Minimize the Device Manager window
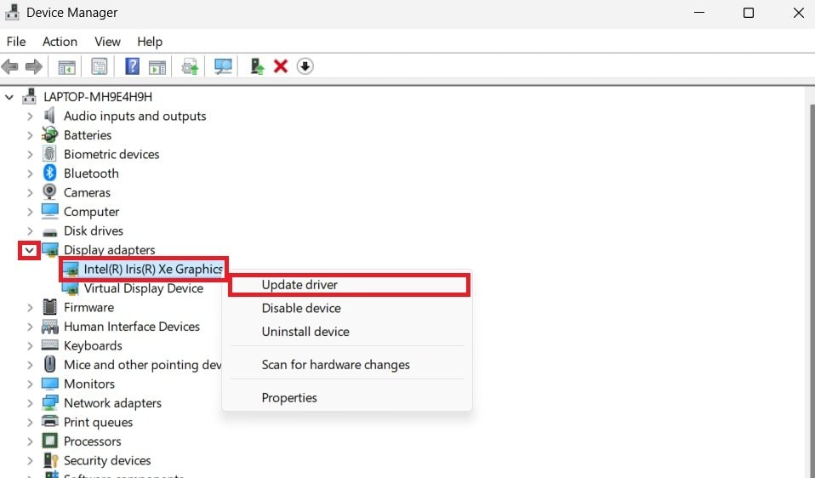This screenshot has width=815, height=478. click(699, 13)
